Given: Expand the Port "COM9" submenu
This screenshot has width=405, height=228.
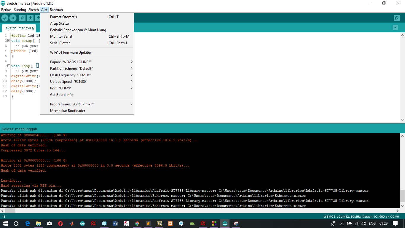Looking at the screenshot, I should [87, 88].
